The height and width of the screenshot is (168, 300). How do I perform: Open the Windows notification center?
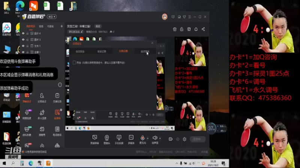(223, 163)
